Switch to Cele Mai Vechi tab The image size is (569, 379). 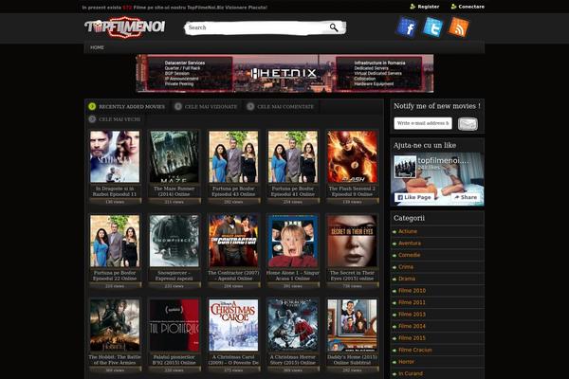click(x=115, y=119)
